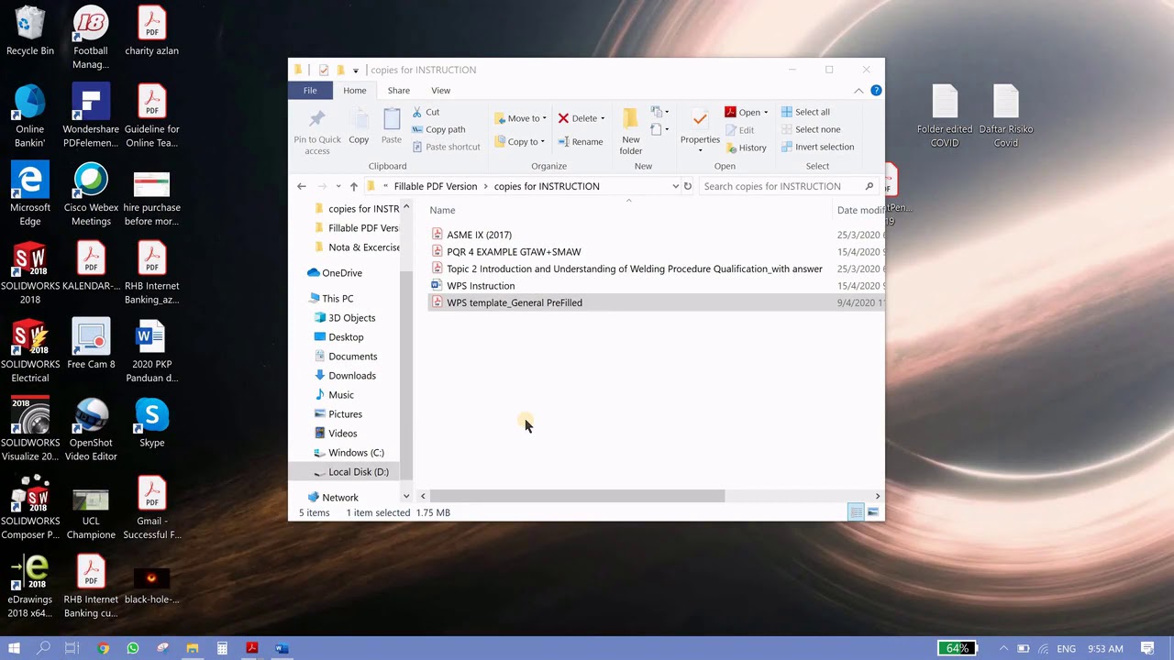Click the Copy ribbon icon
Screen dimensions: 1174x660
click(x=359, y=120)
